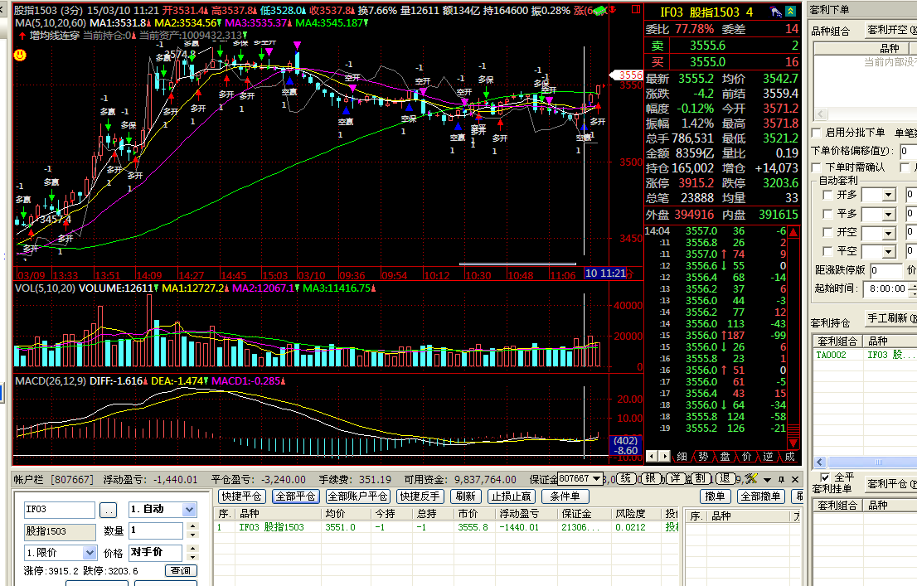
Task: Expand the dropdown next to 开空
Action: [x=889, y=234]
